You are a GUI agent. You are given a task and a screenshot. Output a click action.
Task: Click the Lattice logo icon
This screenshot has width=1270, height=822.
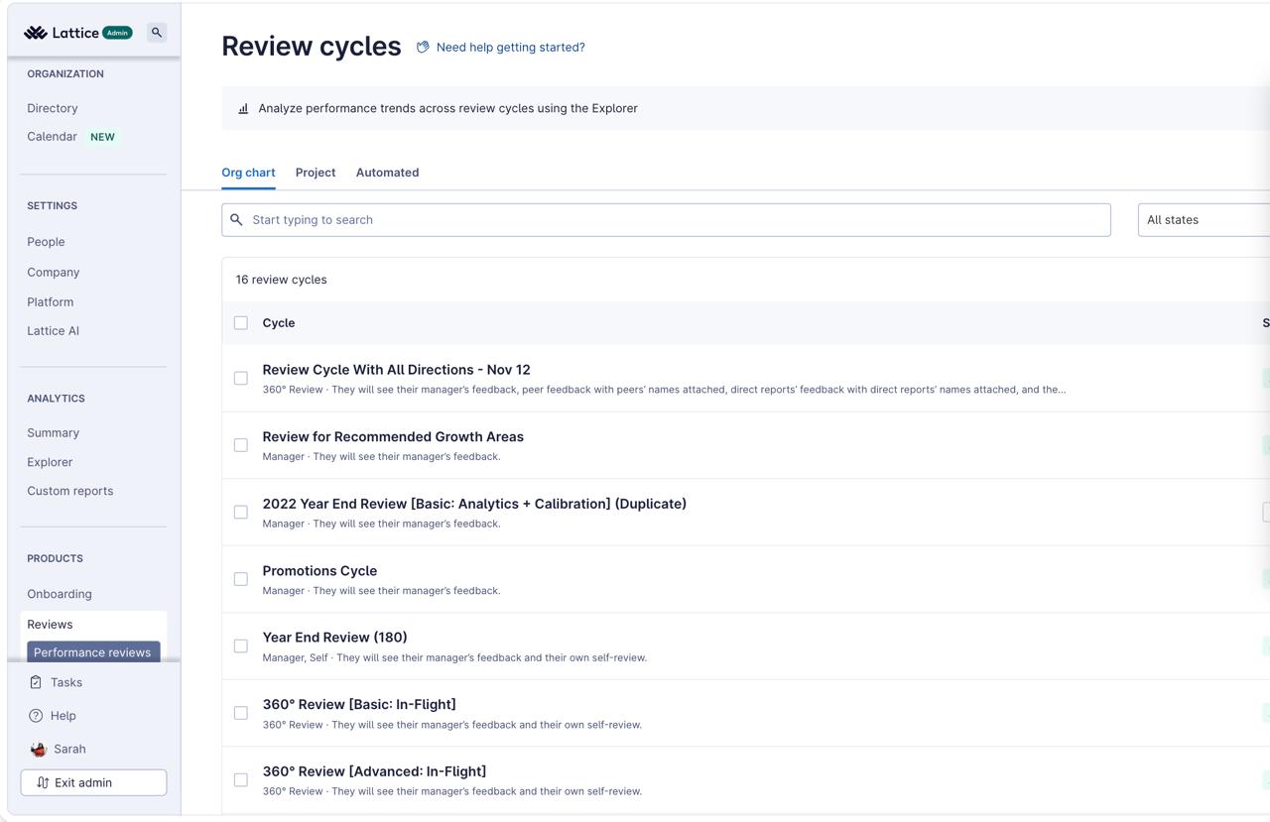(x=36, y=33)
